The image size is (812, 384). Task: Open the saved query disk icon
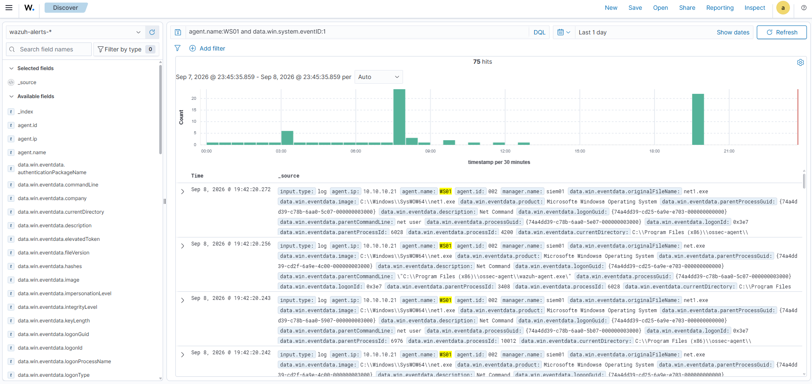(178, 32)
